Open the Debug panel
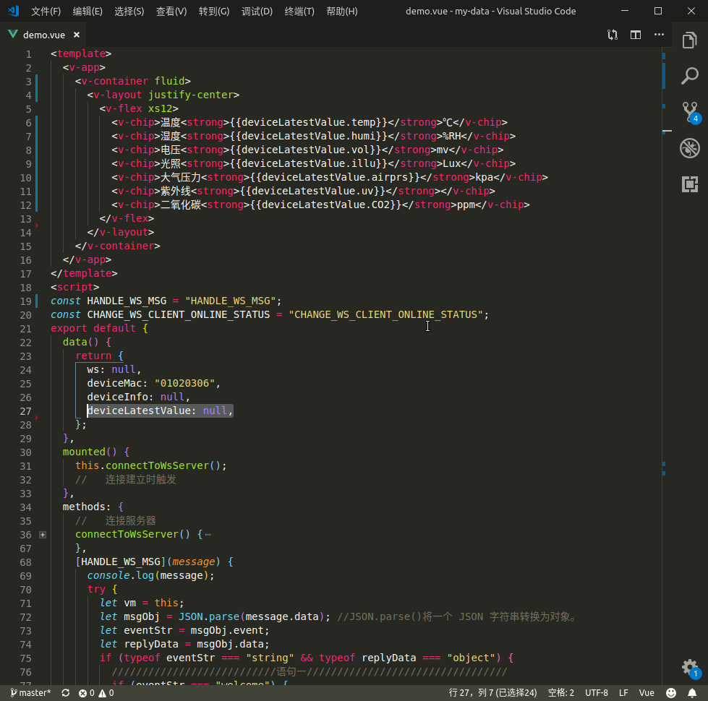Screen dimensions: 708x701 pos(689,148)
